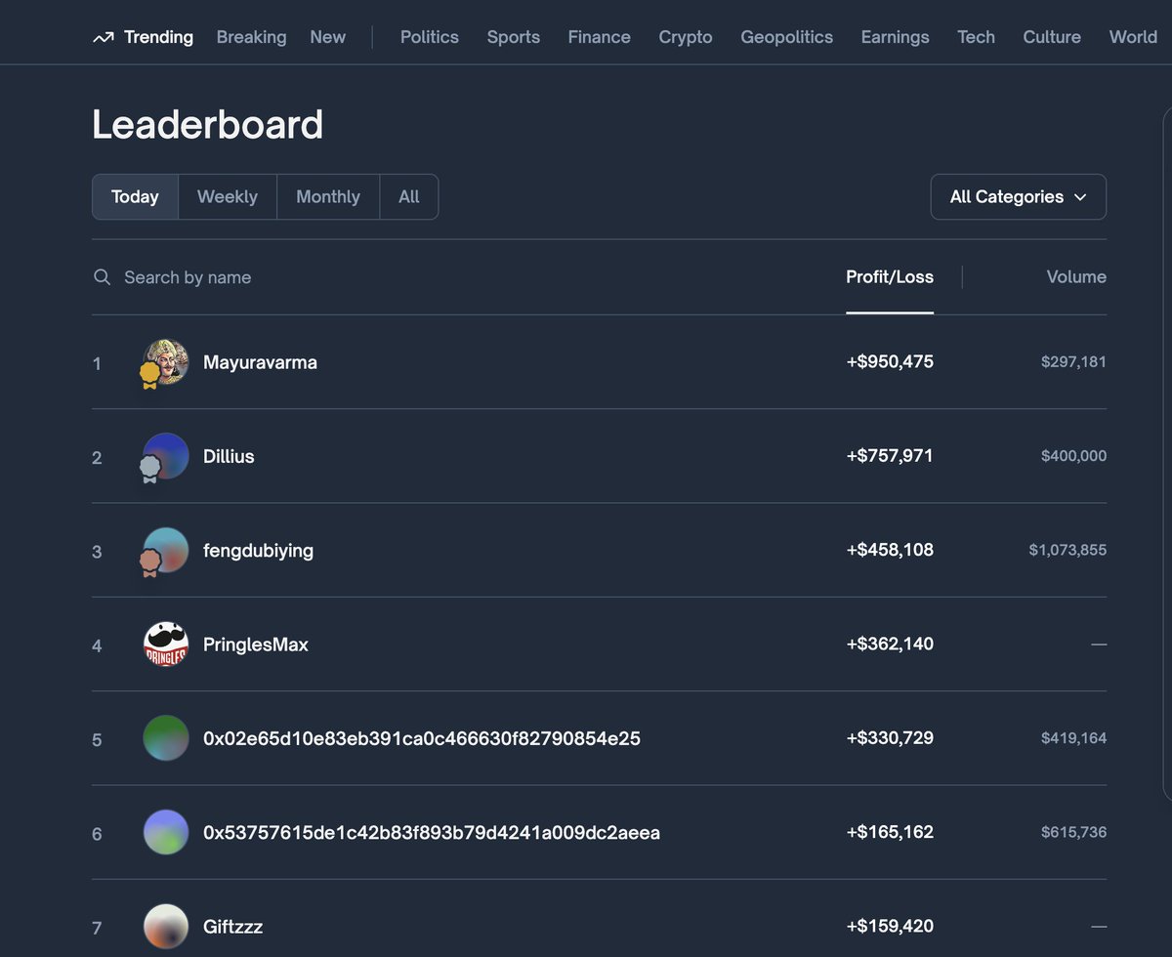This screenshot has height=957, width=1172.
Task: Open Giftzzz's avatar
Action: pos(166,927)
